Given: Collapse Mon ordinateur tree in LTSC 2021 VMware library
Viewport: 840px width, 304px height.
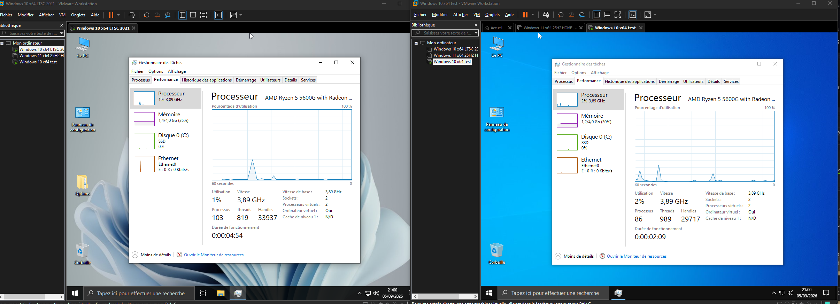Looking at the screenshot, I should (x=2, y=44).
